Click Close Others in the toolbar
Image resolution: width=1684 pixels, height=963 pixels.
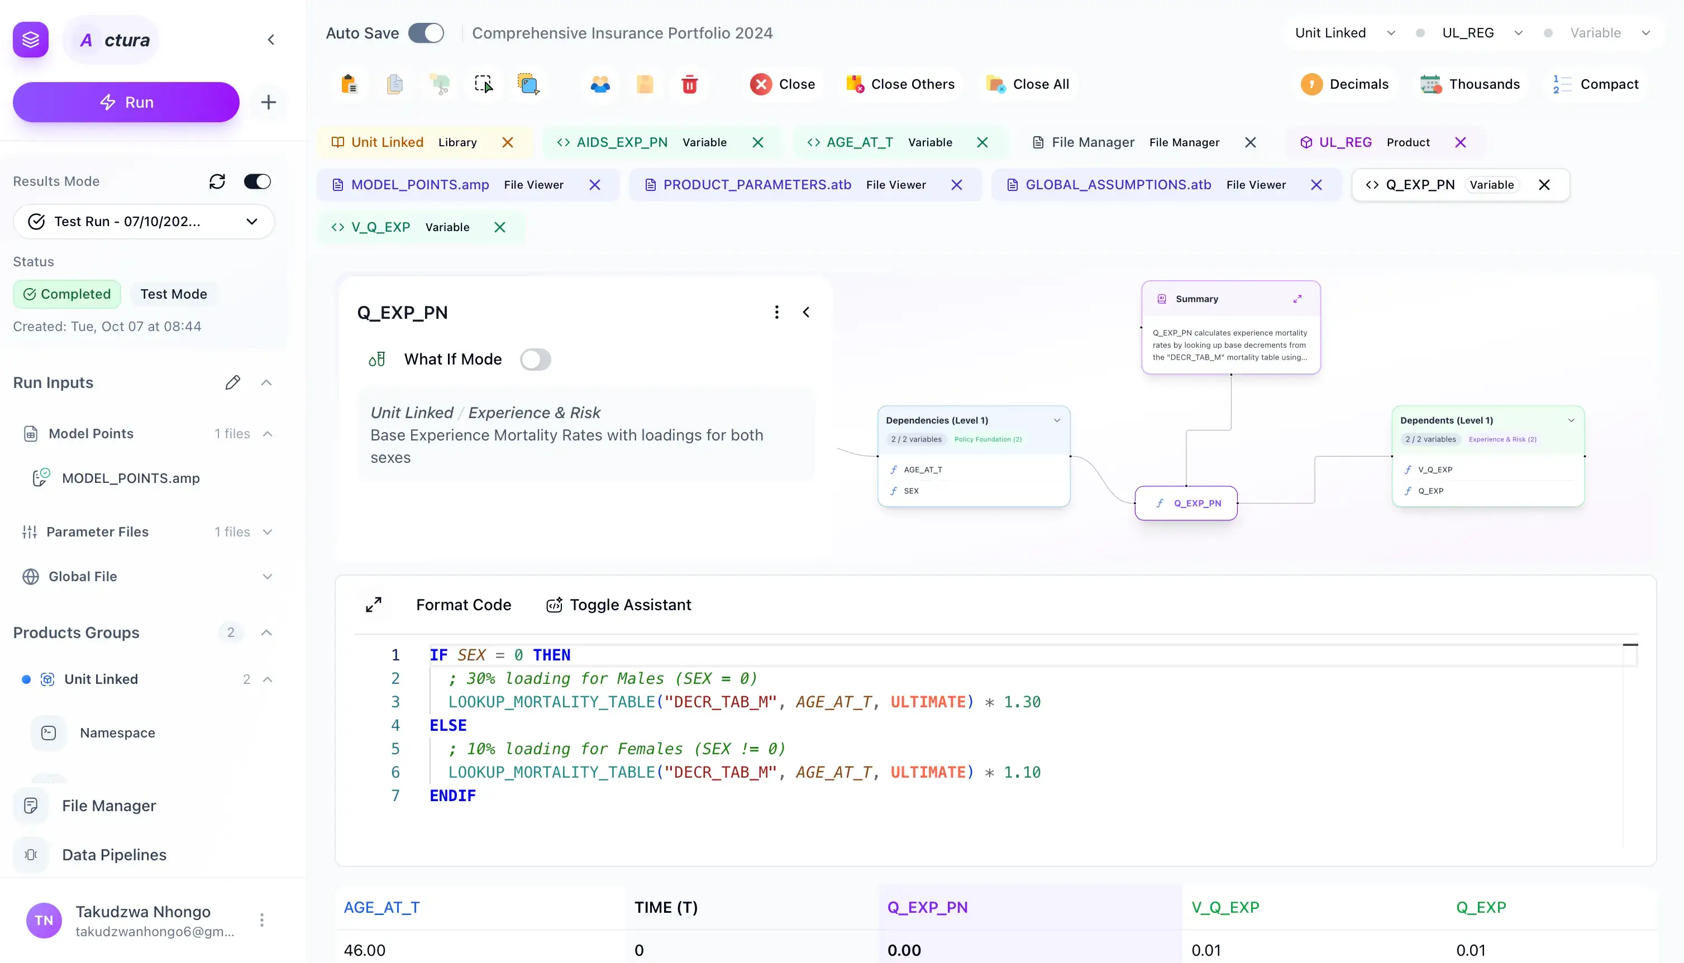coord(900,84)
